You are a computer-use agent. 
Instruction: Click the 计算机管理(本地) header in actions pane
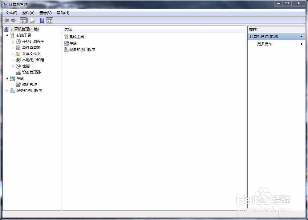click(276, 37)
